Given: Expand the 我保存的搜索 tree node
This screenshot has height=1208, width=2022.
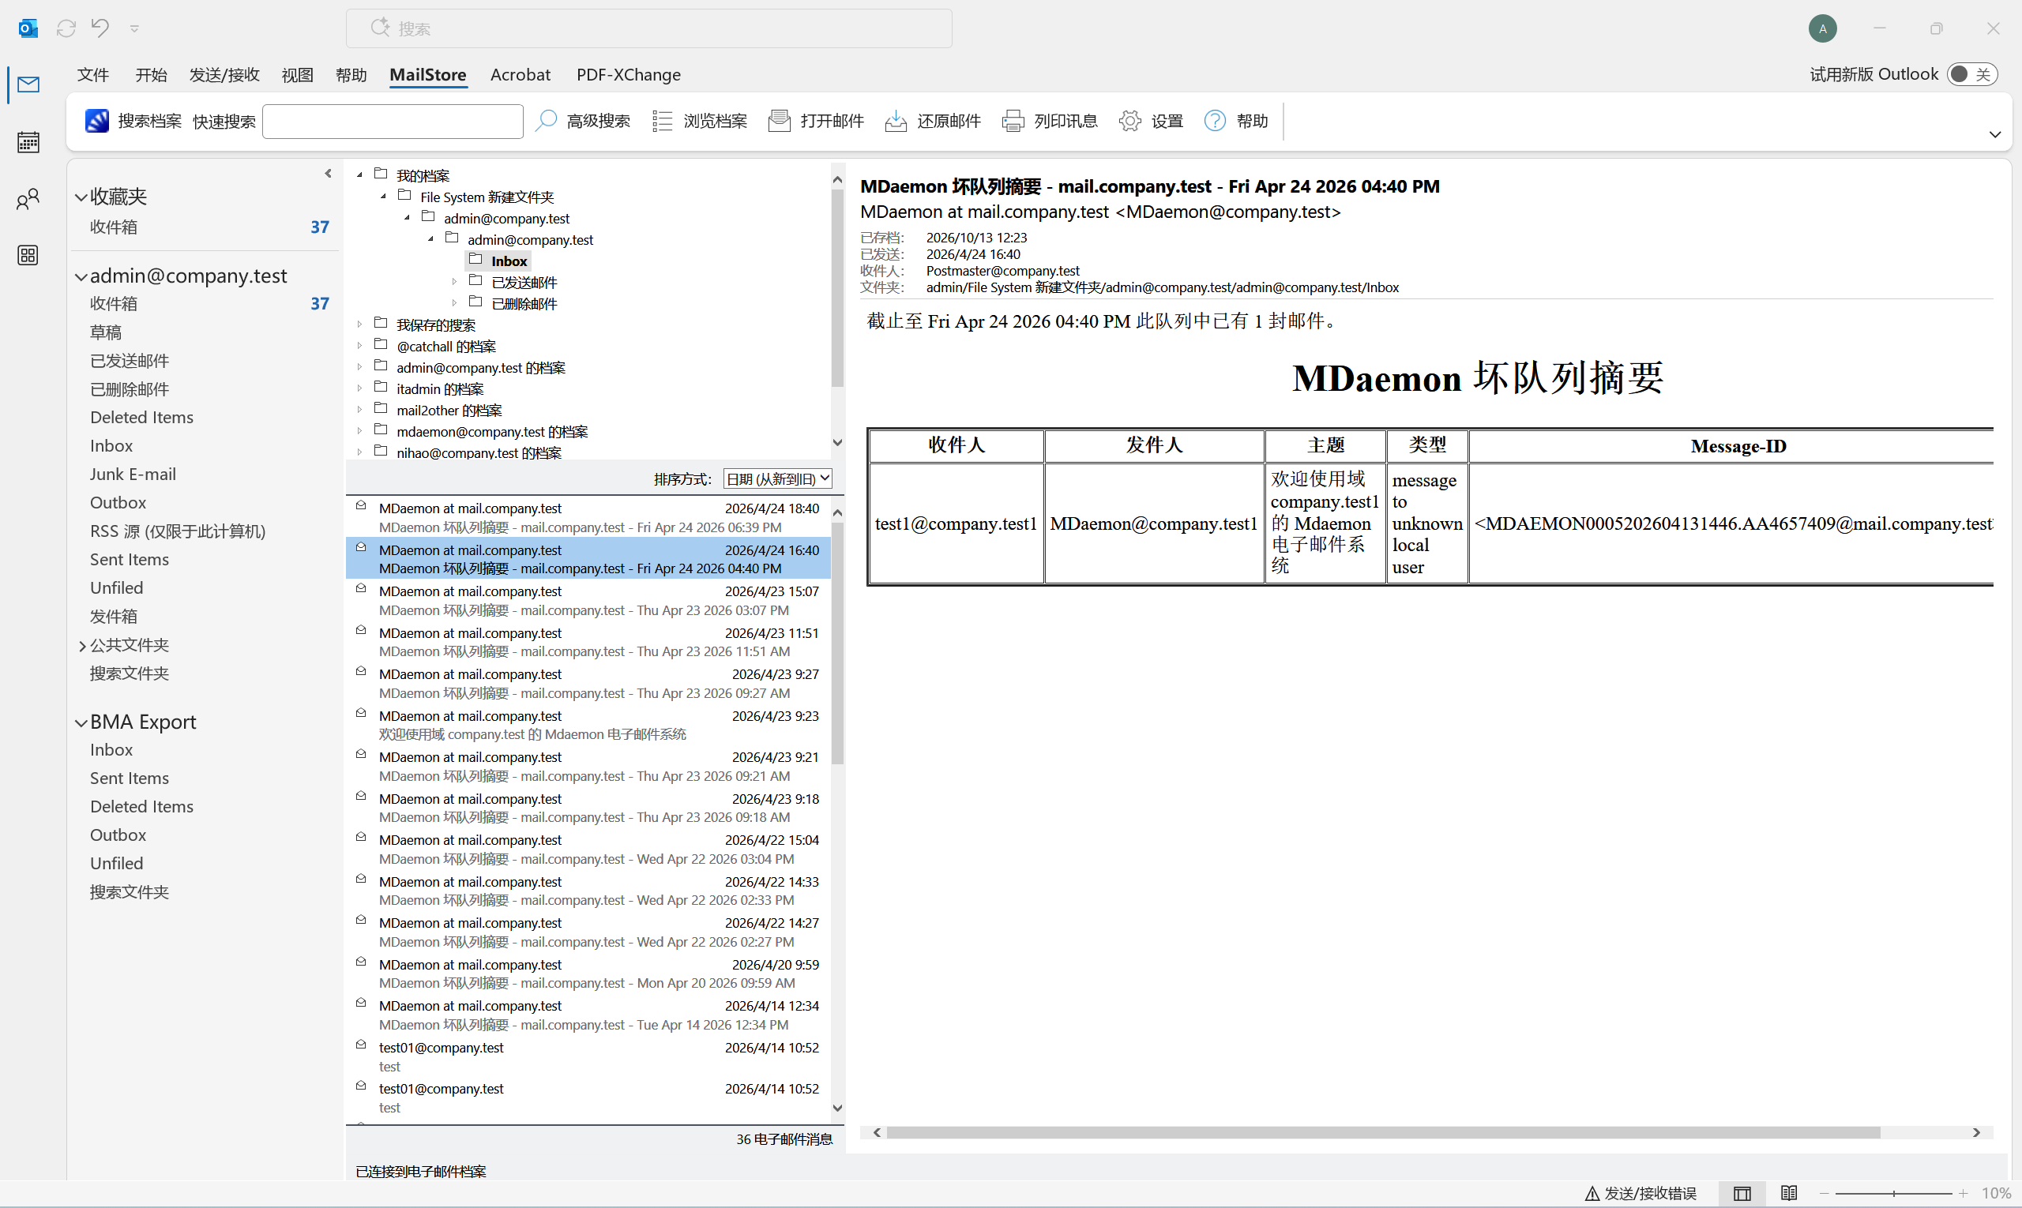Looking at the screenshot, I should 359,324.
